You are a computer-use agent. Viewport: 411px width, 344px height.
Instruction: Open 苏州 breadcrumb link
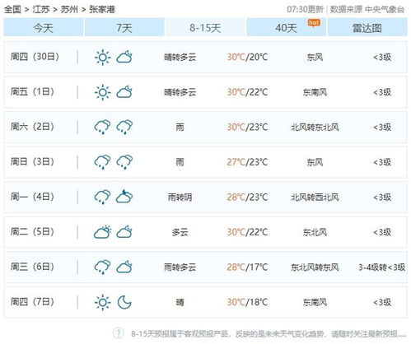(69, 9)
